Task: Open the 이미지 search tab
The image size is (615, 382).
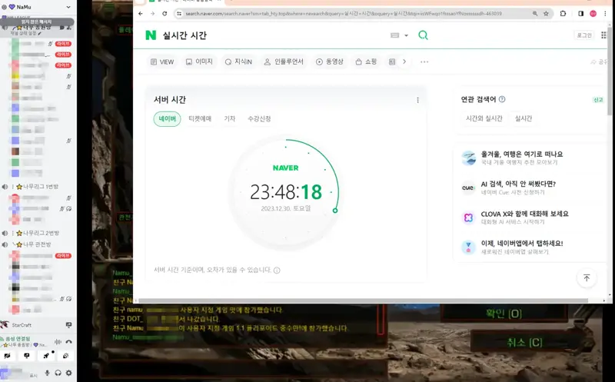Action: [199, 61]
